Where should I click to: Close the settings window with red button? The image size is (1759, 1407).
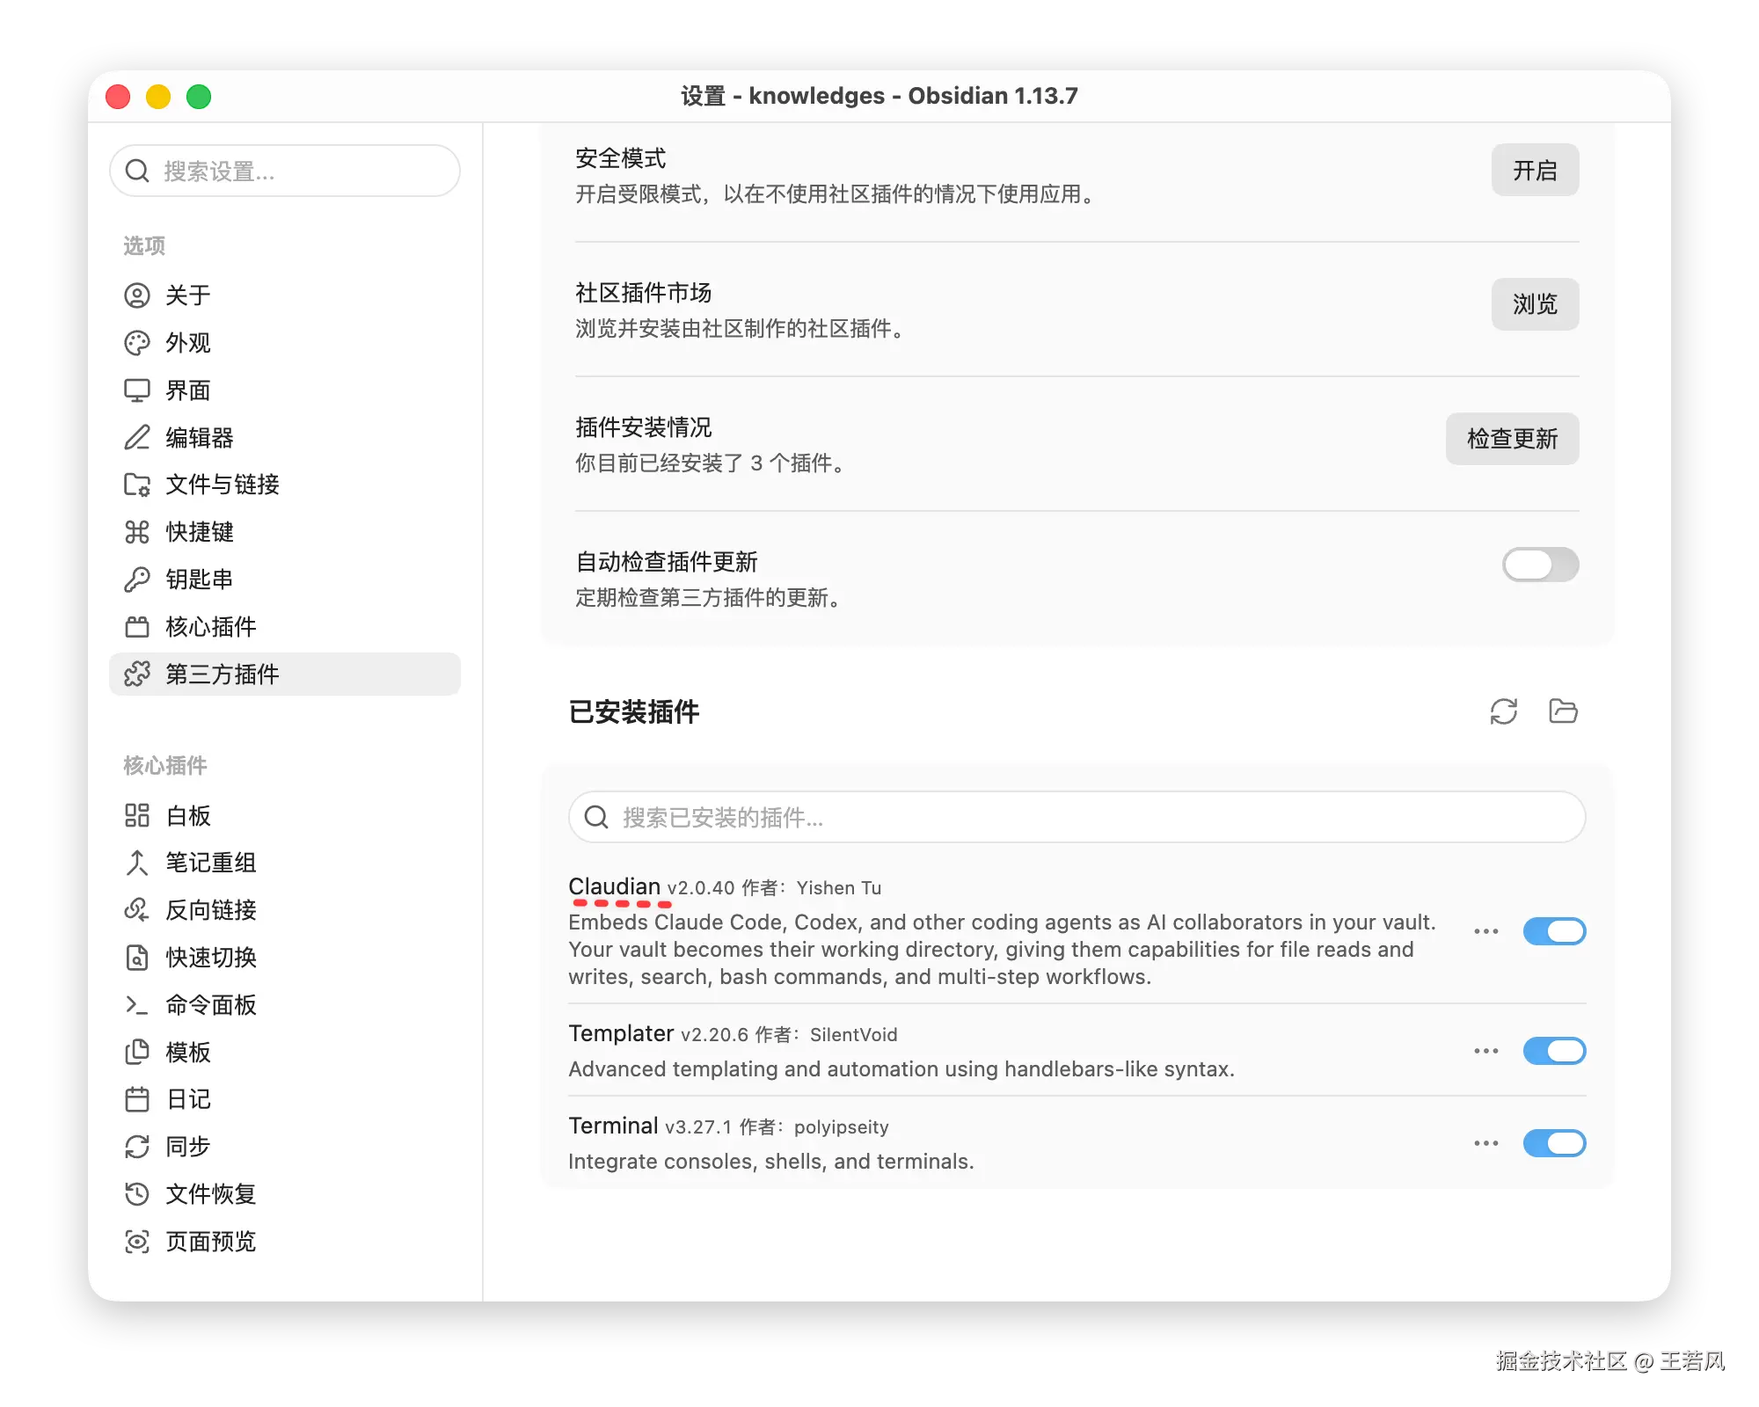click(x=118, y=97)
